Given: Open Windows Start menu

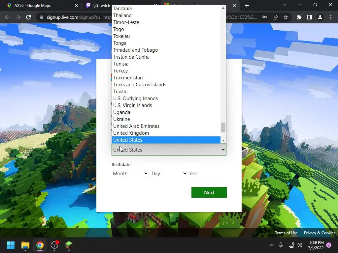Looking at the screenshot, I should (11, 245).
